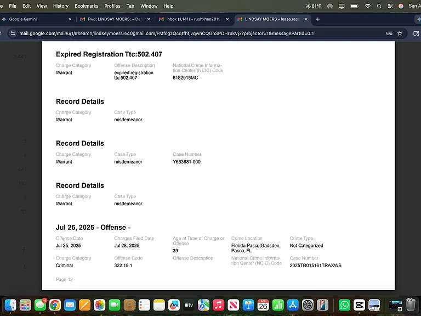The image size is (421, 316).
Task: Open the Help menu
Action: pyautogui.click(x=168, y=6)
